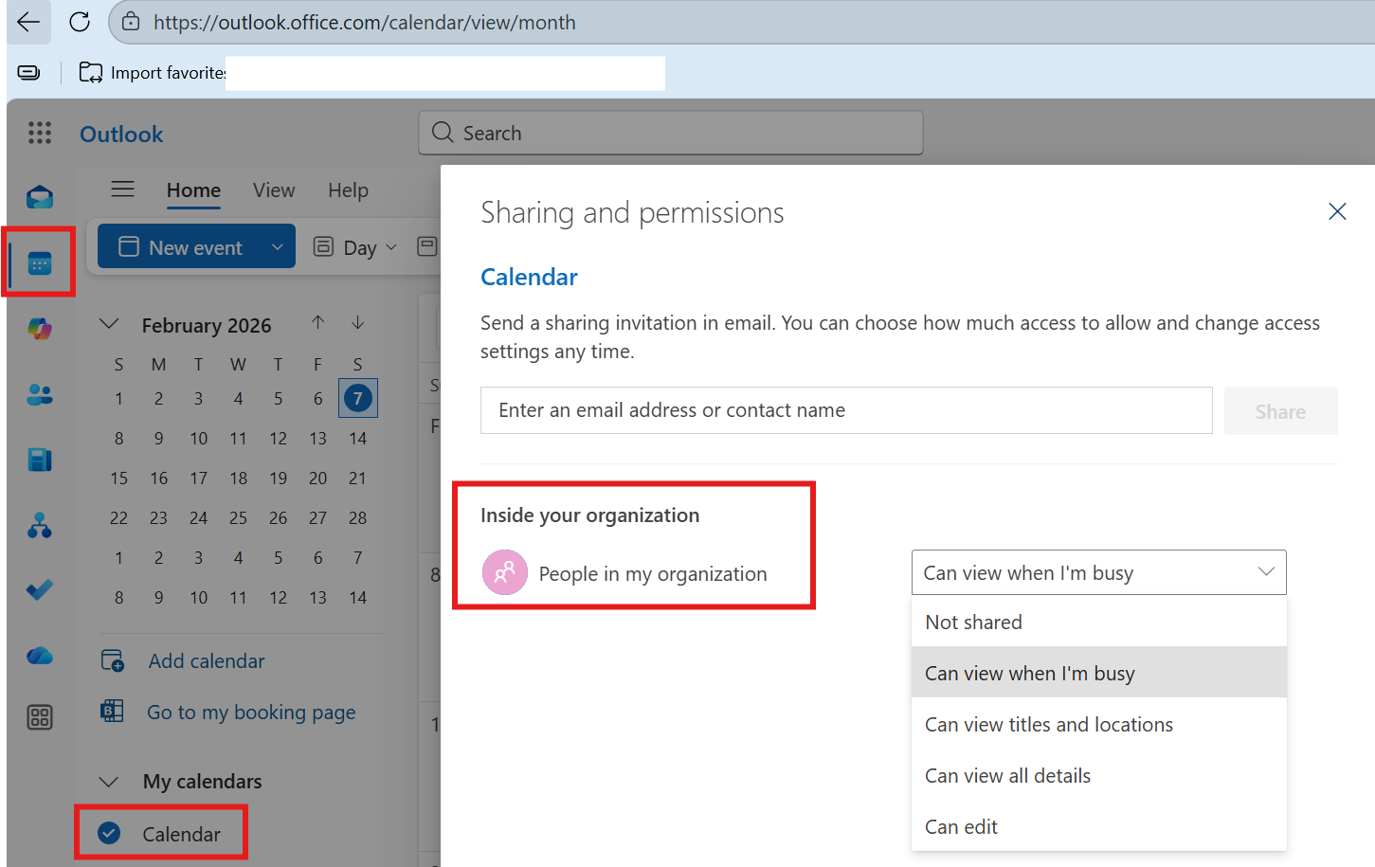Click the People in my organization avatar
The image size is (1375, 867).
pyautogui.click(x=505, y=572)
